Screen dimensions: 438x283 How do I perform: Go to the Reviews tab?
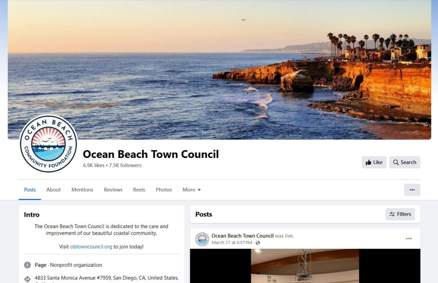(113, 190)
